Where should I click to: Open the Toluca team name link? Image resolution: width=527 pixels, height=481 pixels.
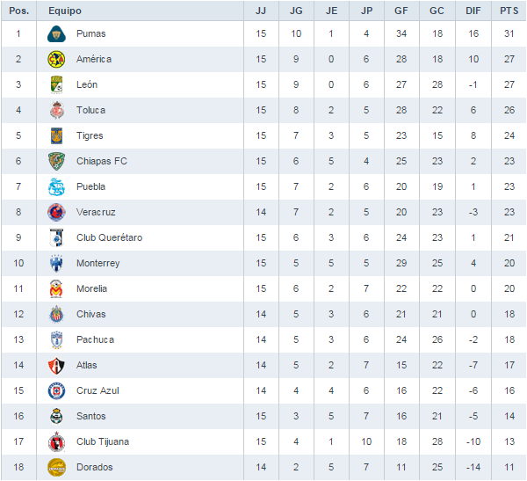click(x=90, y=110)
